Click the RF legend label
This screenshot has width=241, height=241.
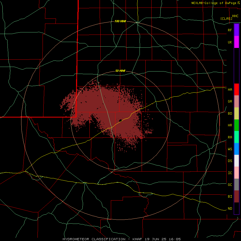[230, 30]
